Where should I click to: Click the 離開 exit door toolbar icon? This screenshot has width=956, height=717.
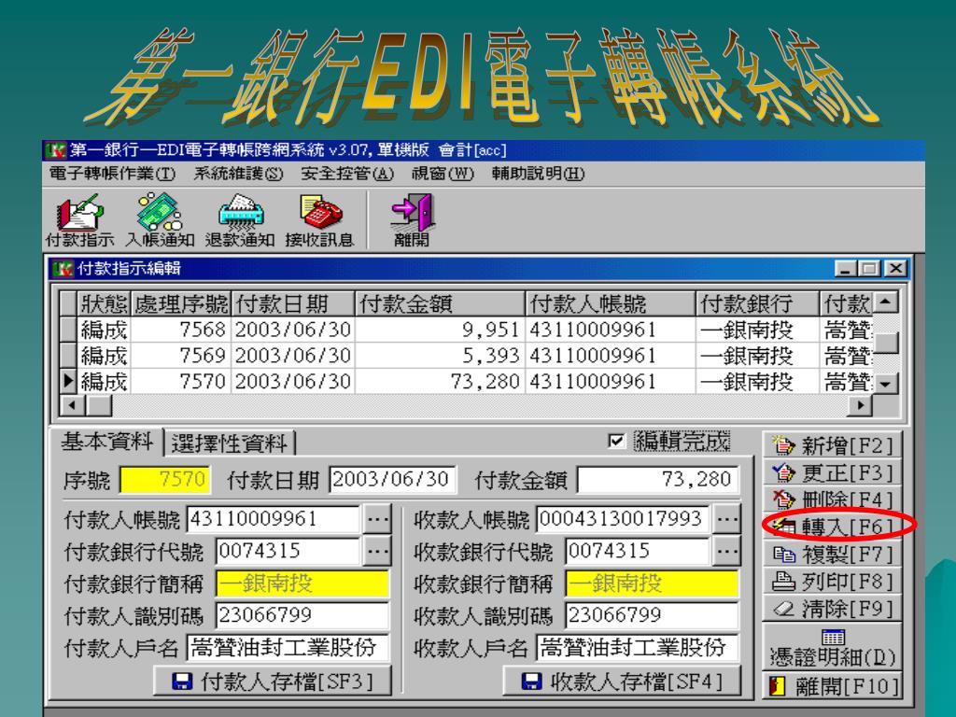click(412, 220)
